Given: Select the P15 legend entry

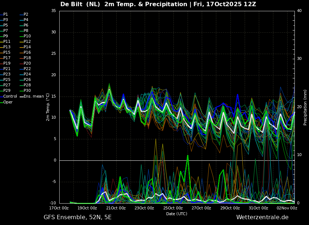Looking at the screenshot, I should click(x=5, y=53).
